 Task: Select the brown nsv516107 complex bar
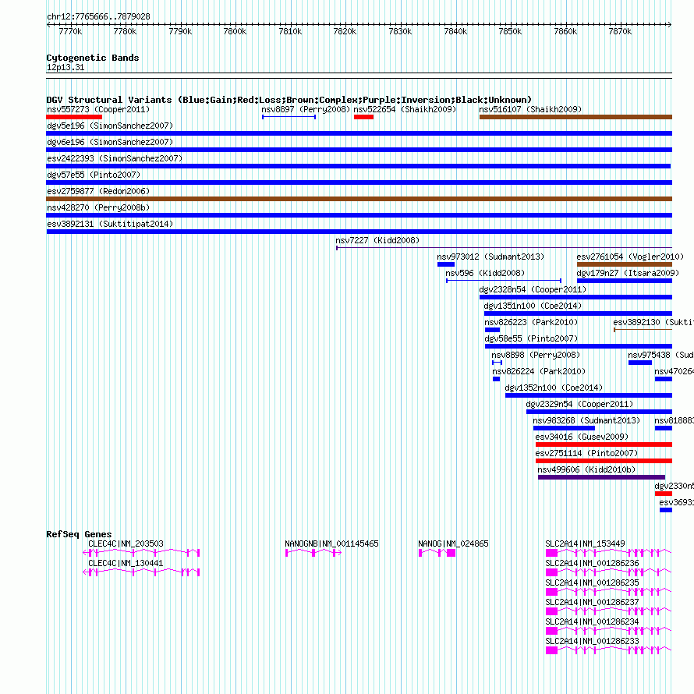click(x=575, y=117)
